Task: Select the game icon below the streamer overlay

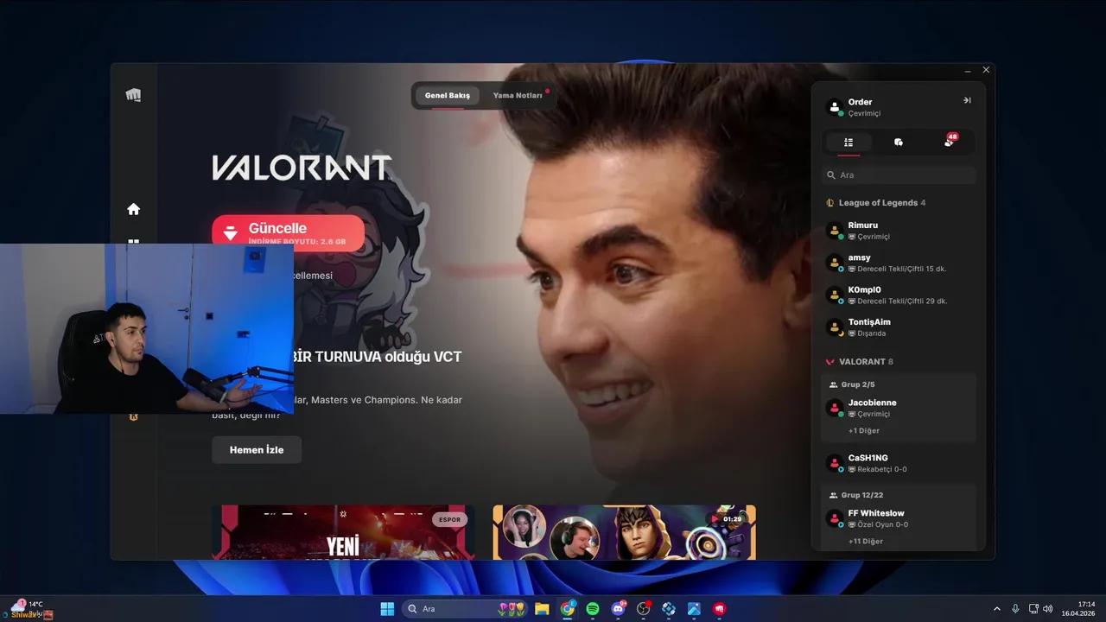Action: click(133, 417)
